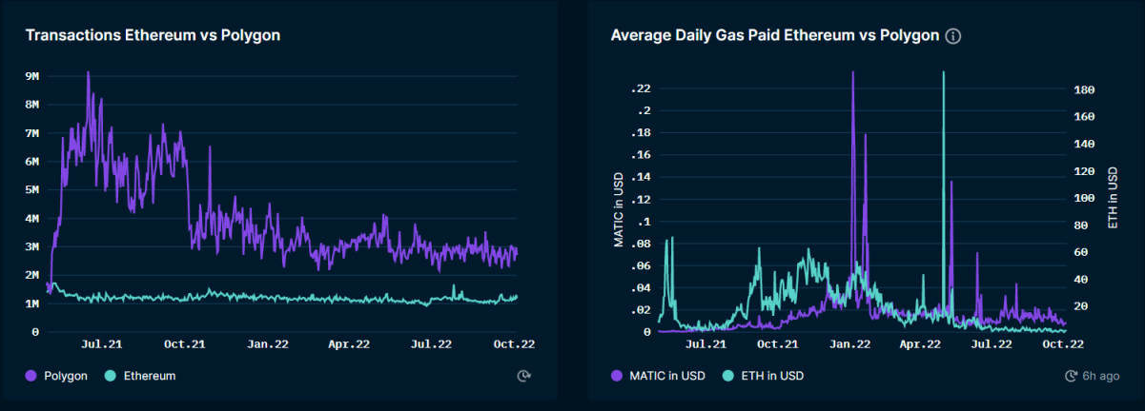1145x411 pixels.
Task: Click the 6h ago timestamp
Action: coord(1101,376)
